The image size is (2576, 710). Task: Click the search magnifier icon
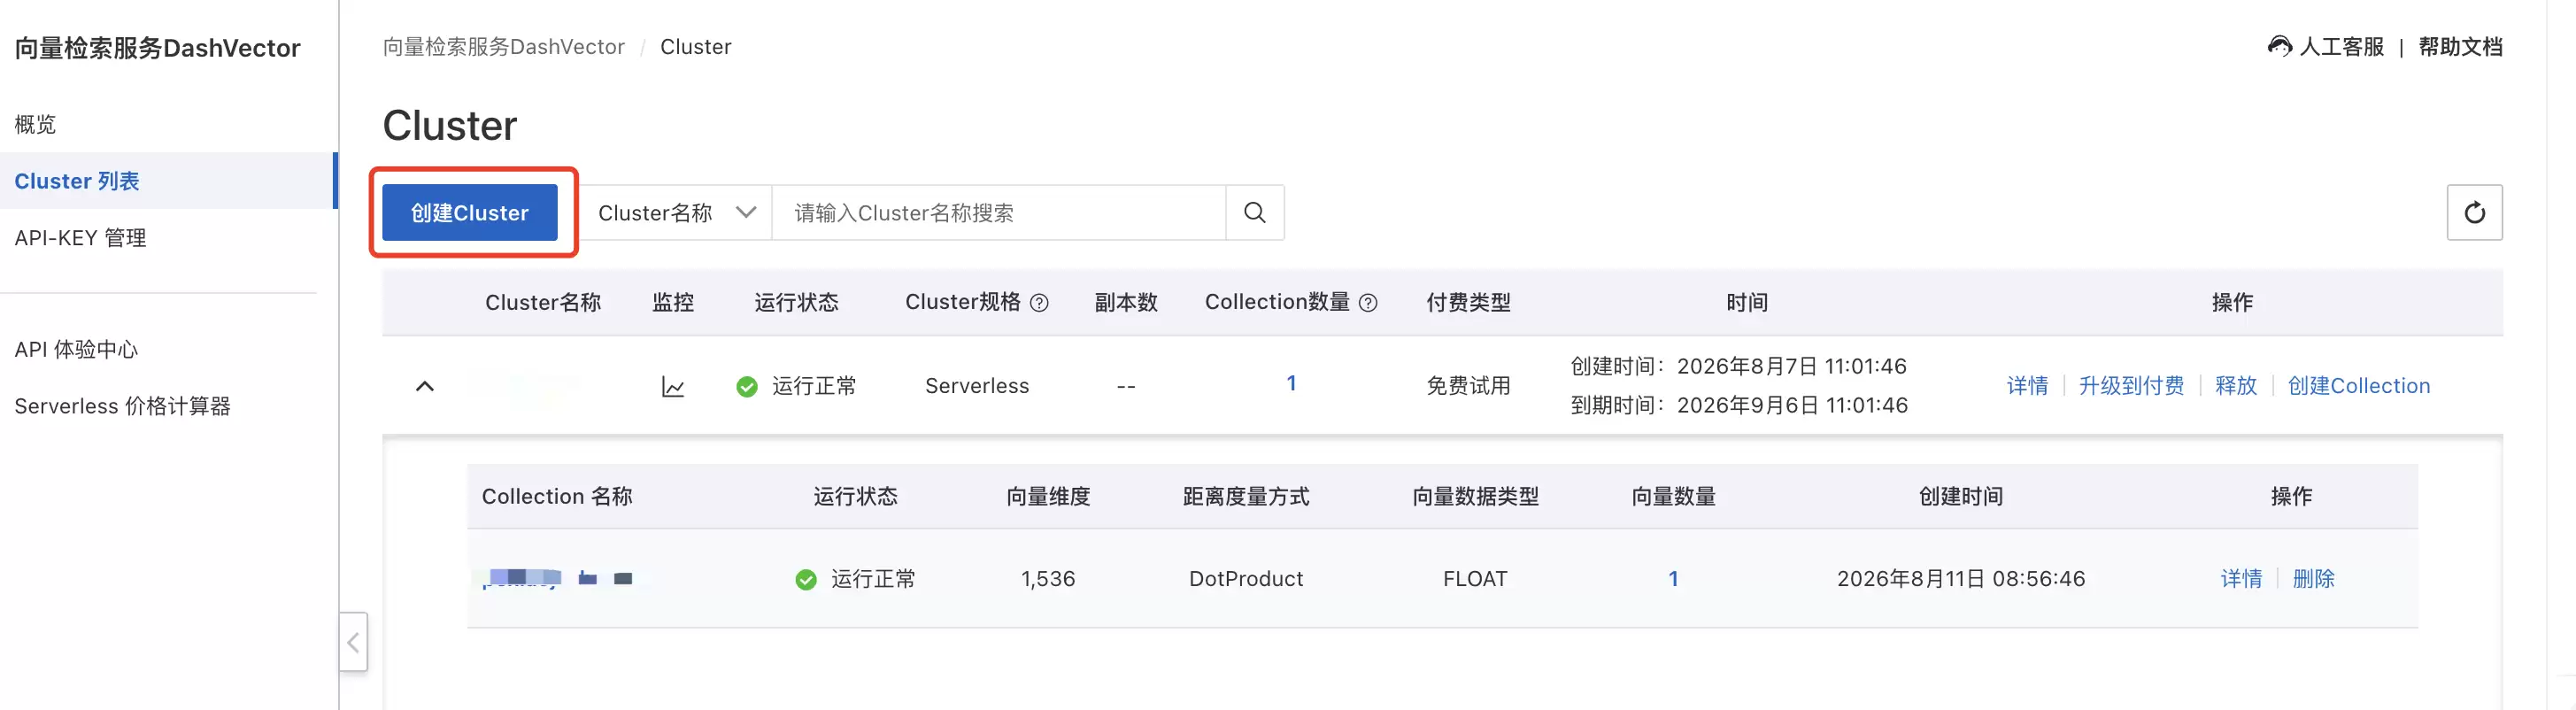(x=1254, y=212)
